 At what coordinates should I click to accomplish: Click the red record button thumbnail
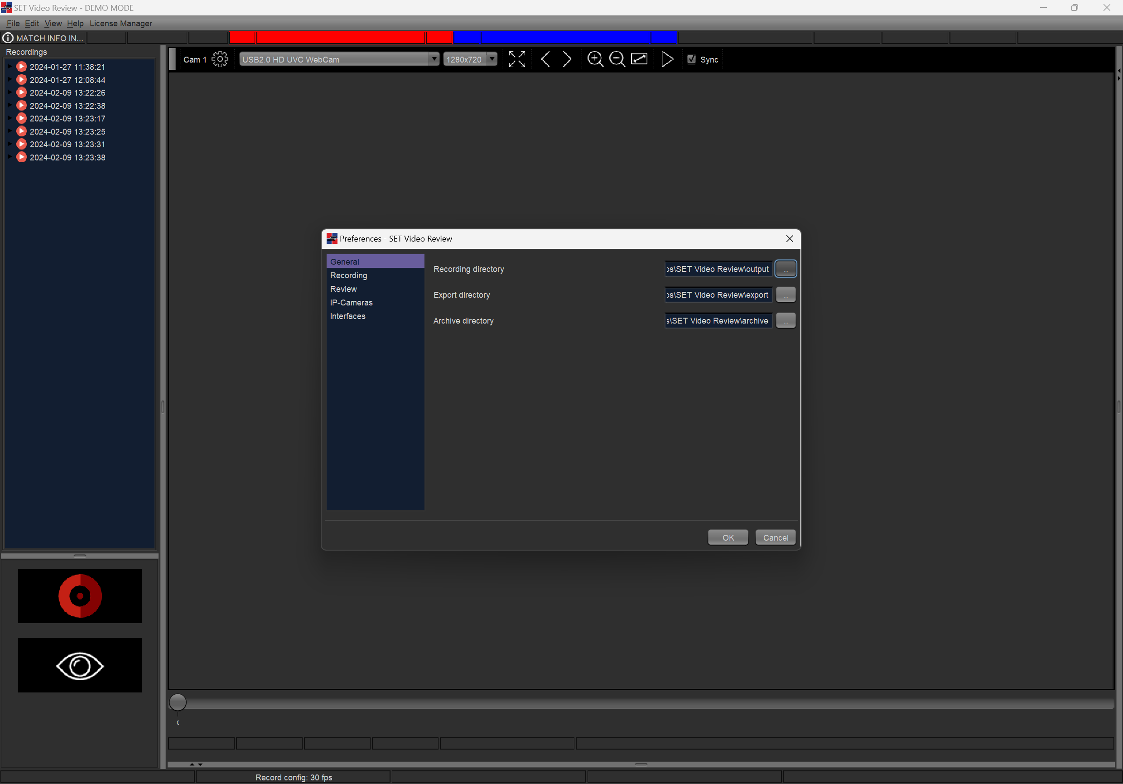[x=80, y=595]
